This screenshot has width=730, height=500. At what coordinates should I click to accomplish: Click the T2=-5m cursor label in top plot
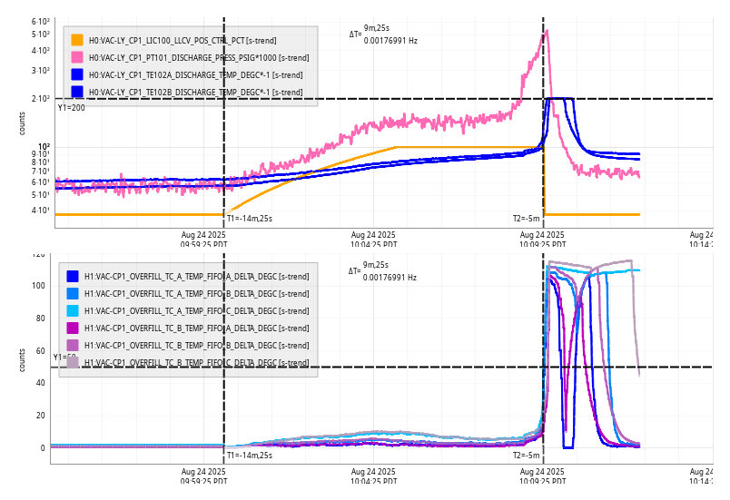pyautogui.click(x=526, y=218)
